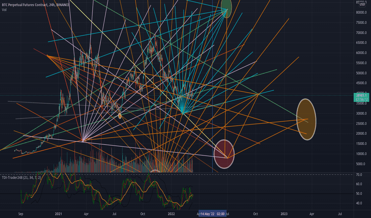
Task: Click the current price label 38965.1
Action: coord(361,96)
